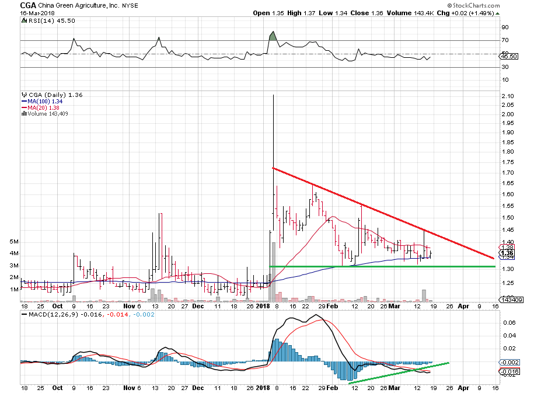Viewport: 534px width, 393px height.
Task: Click the 30 oversold level label
Action: (505, 67)
